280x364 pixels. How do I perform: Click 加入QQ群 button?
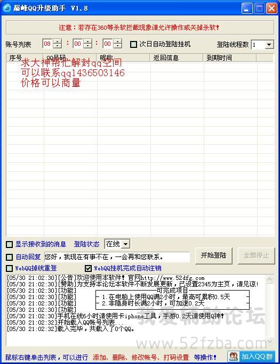coord(251,357)
